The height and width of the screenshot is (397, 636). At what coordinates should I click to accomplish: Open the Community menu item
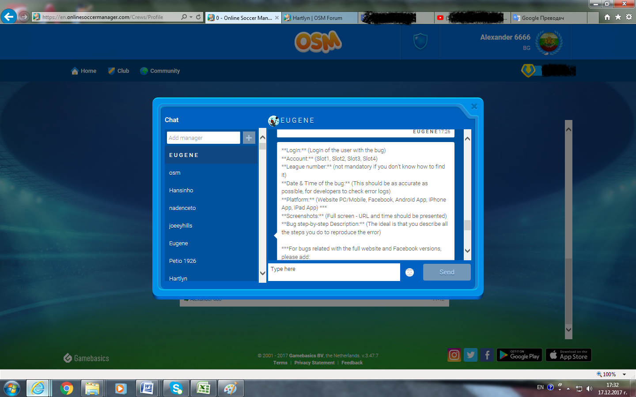click(160, 71)
